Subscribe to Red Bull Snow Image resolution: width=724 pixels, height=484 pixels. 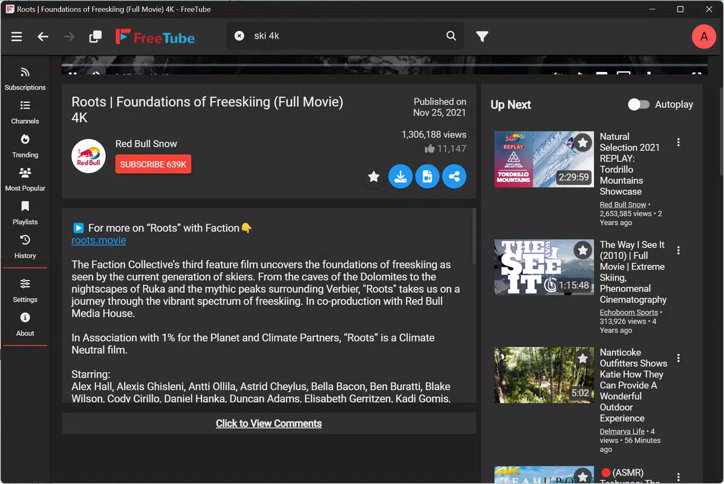(153, 165)
